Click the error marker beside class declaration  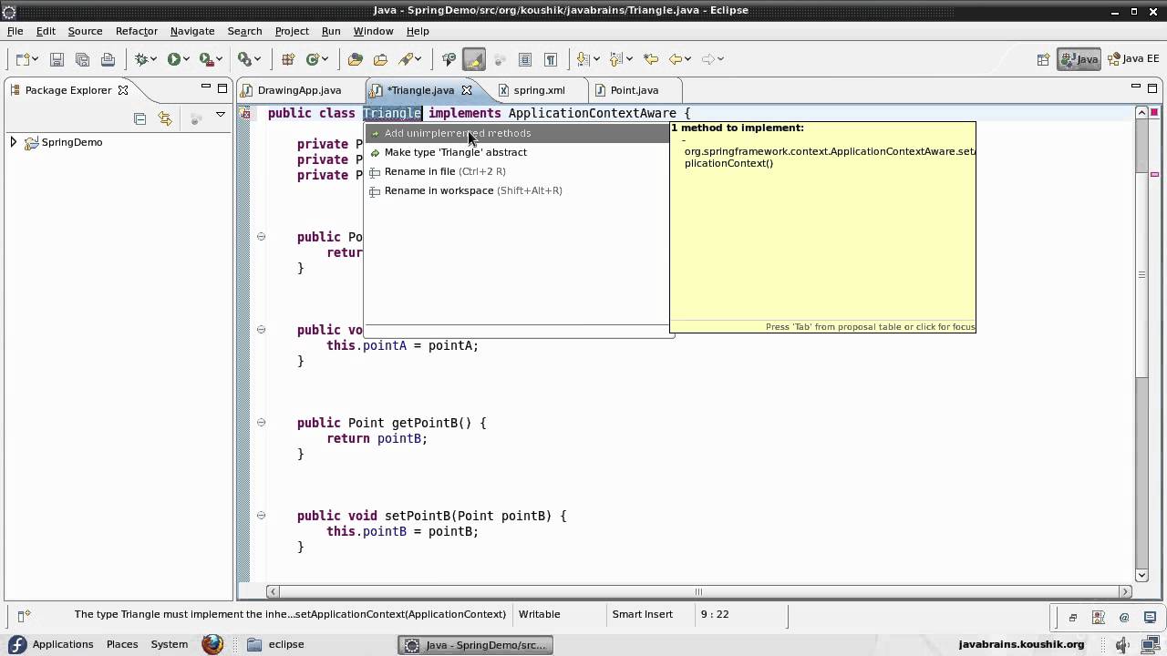point(245,113)
